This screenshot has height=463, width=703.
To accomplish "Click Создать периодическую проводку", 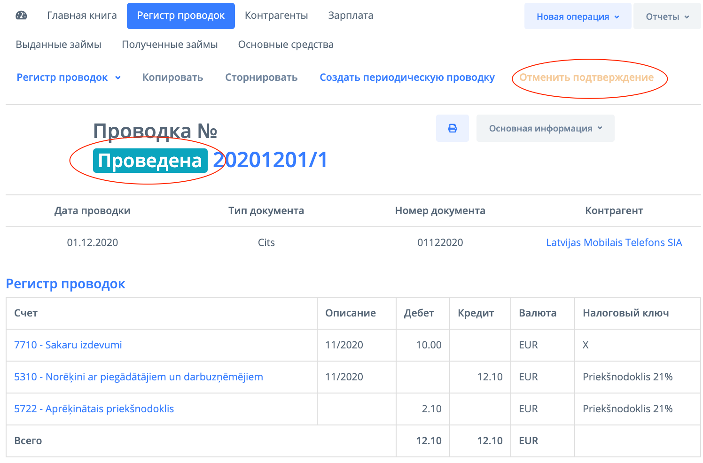I will click(407, 77).
